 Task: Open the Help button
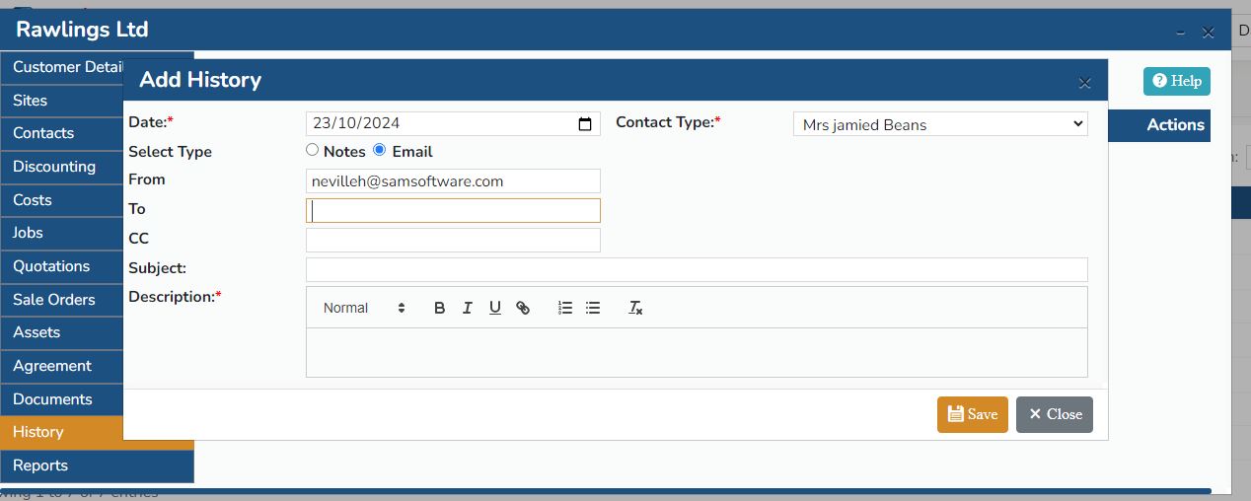(x=1176, y=81)
